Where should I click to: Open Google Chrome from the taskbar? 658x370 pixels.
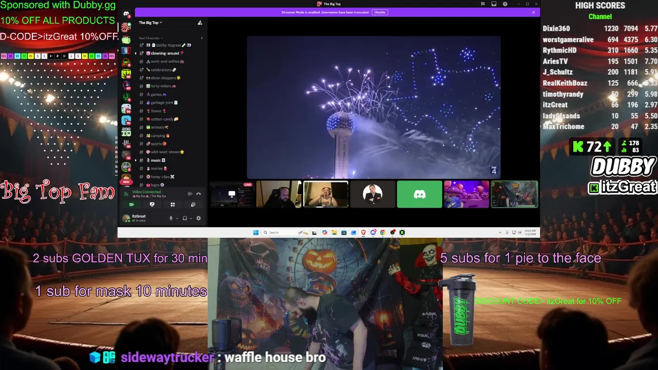[382, 233]
